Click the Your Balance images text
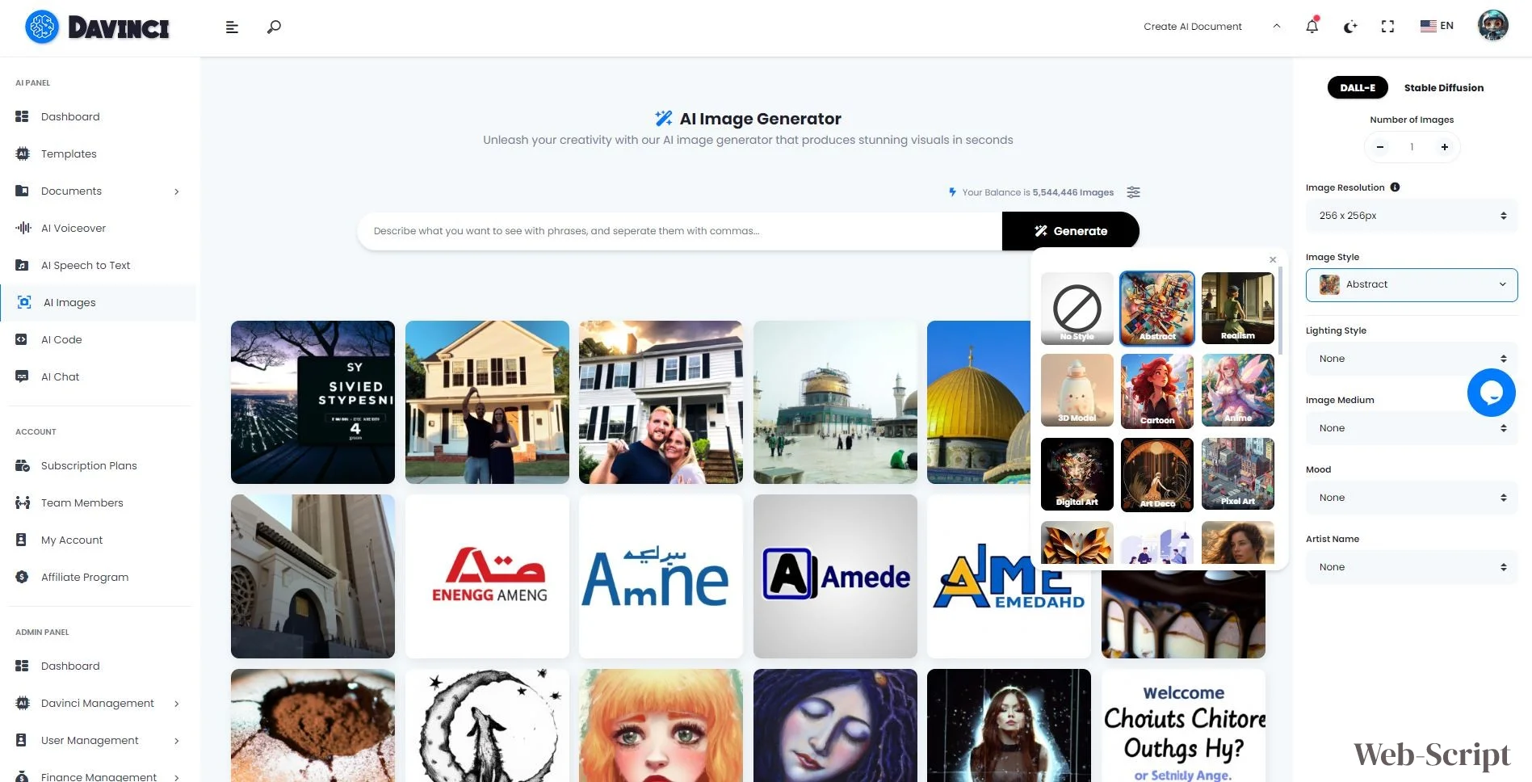Viewport: 1532px width, 782px height. [x=1038, y=192]
